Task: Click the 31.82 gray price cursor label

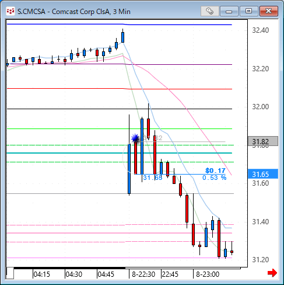Action: [x=263, y=141]
